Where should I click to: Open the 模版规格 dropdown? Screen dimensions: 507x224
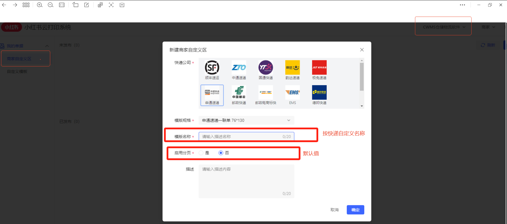pos(246,120)
